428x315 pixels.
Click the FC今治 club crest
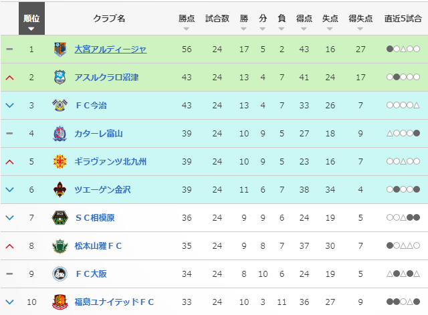[60, 106]
